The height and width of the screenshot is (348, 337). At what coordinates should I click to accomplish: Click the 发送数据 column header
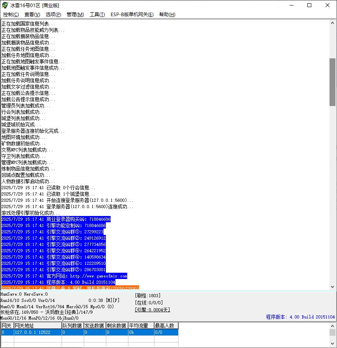[95, 326]
